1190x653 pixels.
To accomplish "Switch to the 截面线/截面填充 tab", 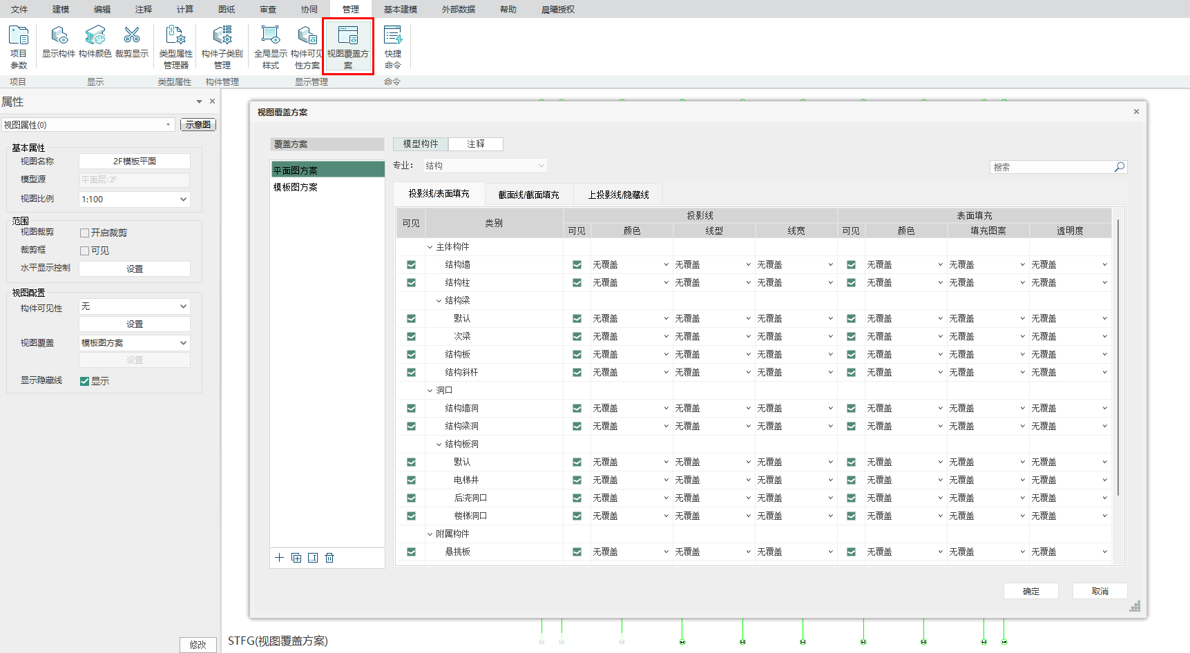I will coord(528,195).
